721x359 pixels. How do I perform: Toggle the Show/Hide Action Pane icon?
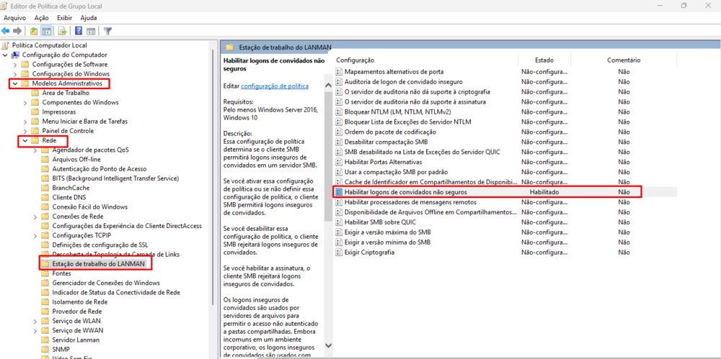tap(92, 31)
